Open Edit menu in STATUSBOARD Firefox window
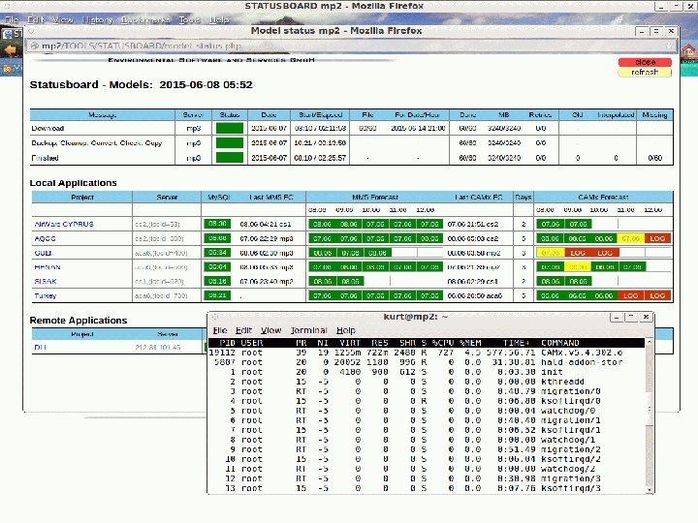This screenshot has width=698, height=523. (x=35, y=19)
